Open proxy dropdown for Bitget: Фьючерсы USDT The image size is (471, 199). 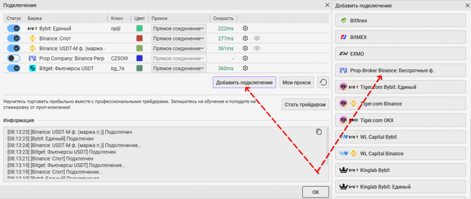pos(179,68)
